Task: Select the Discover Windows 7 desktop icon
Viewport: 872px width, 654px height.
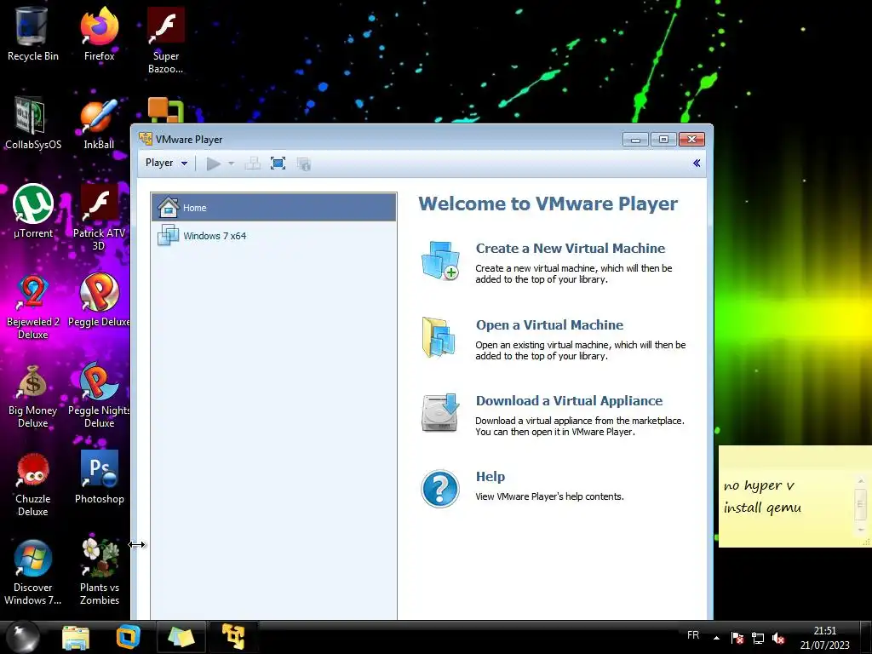Action: [33, 572]
